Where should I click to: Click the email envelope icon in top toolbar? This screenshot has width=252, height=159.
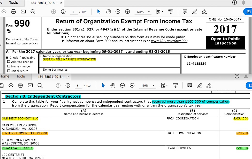click(23, 12)
